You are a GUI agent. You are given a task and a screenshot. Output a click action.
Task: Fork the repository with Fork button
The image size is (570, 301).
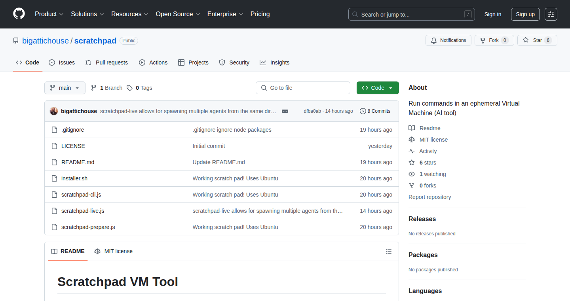click(494, 40)
